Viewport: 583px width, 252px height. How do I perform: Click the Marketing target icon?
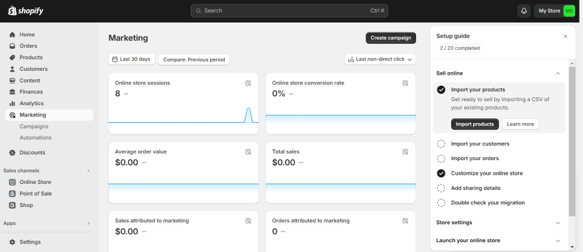[13, 115]
